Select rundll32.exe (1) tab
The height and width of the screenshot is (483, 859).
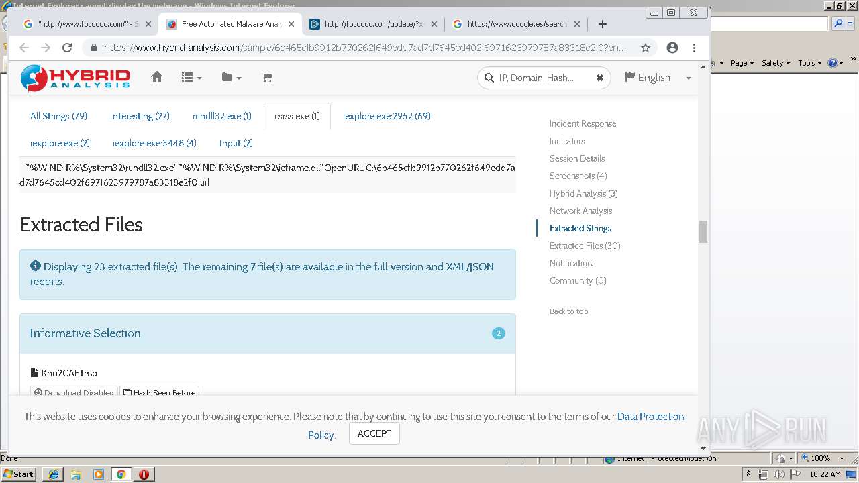tap(222, 116)
